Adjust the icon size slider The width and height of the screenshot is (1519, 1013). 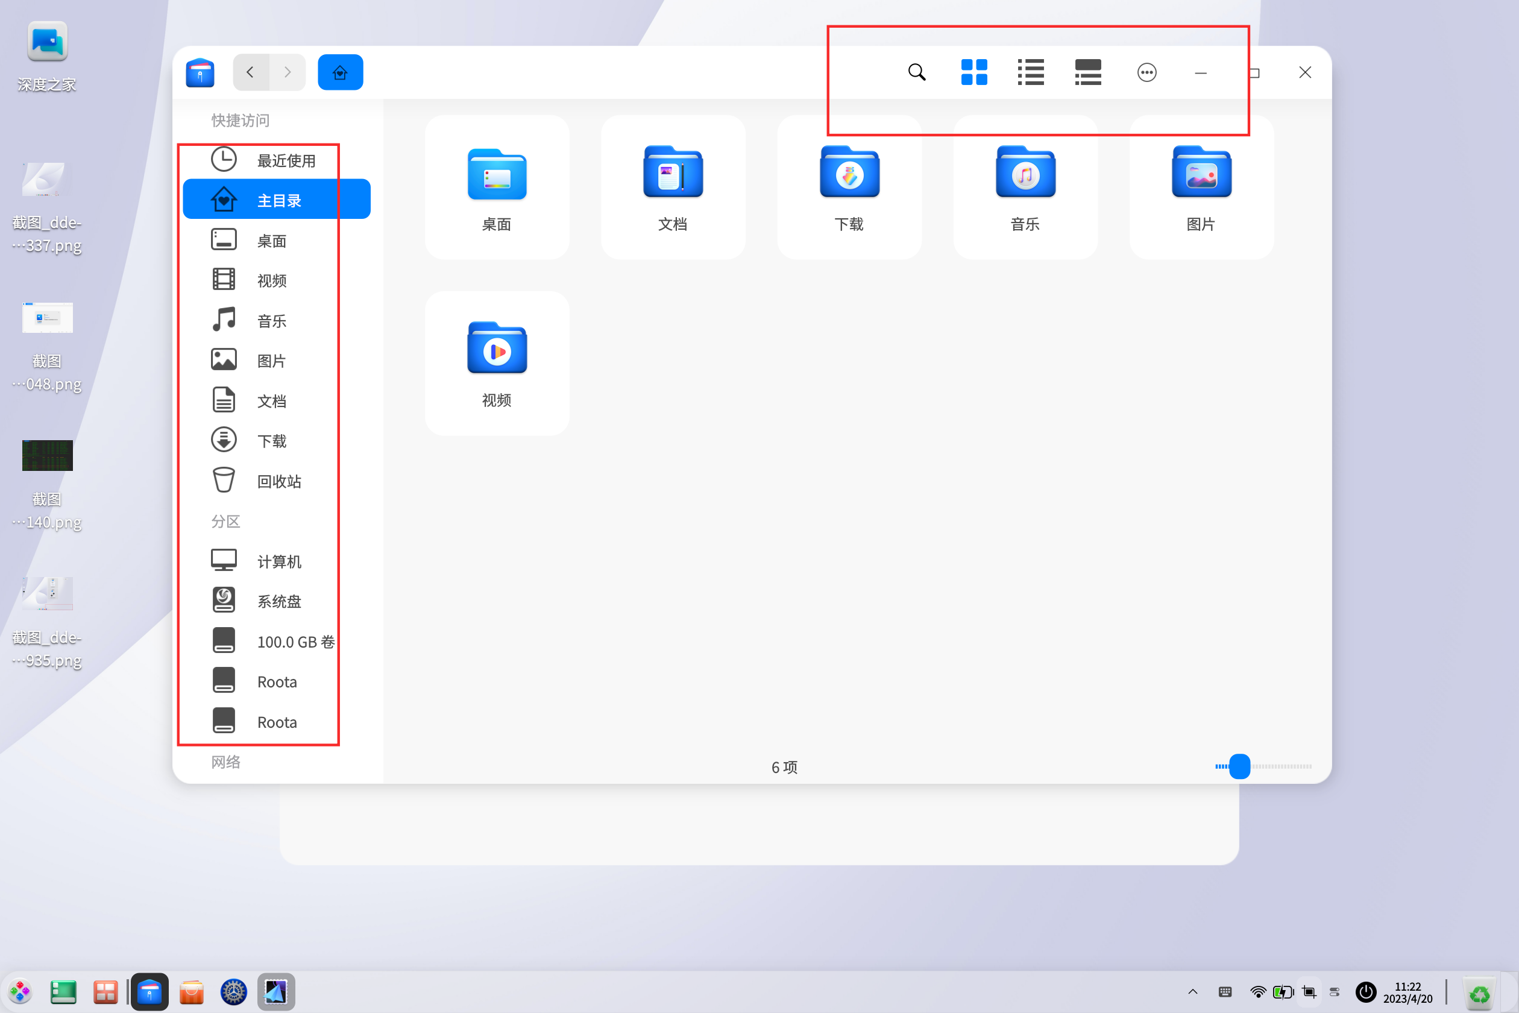pyautogui.click(x=1239, y=767)
